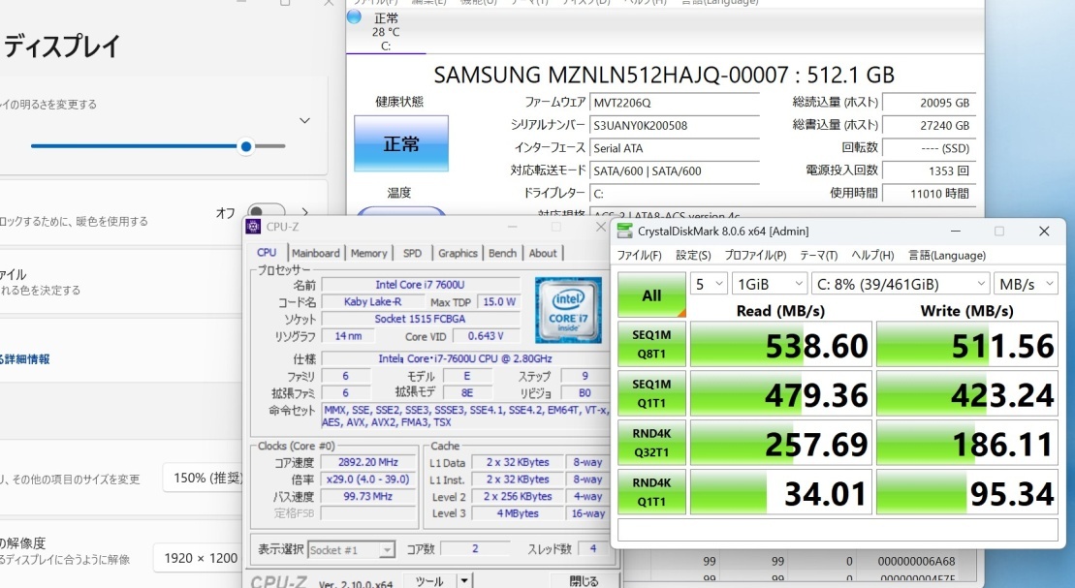Click the total host writes value 27240 GB
1075x588 pixels.
click(x=929, y=125)
